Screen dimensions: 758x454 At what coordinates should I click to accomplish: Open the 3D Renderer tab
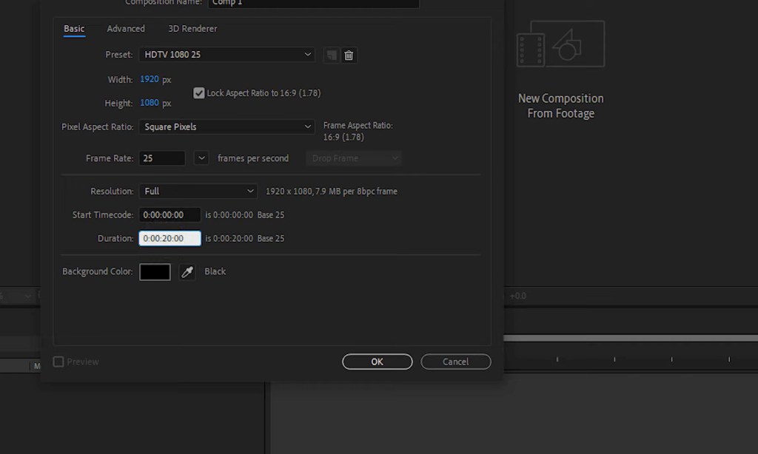tap(192, 28)
